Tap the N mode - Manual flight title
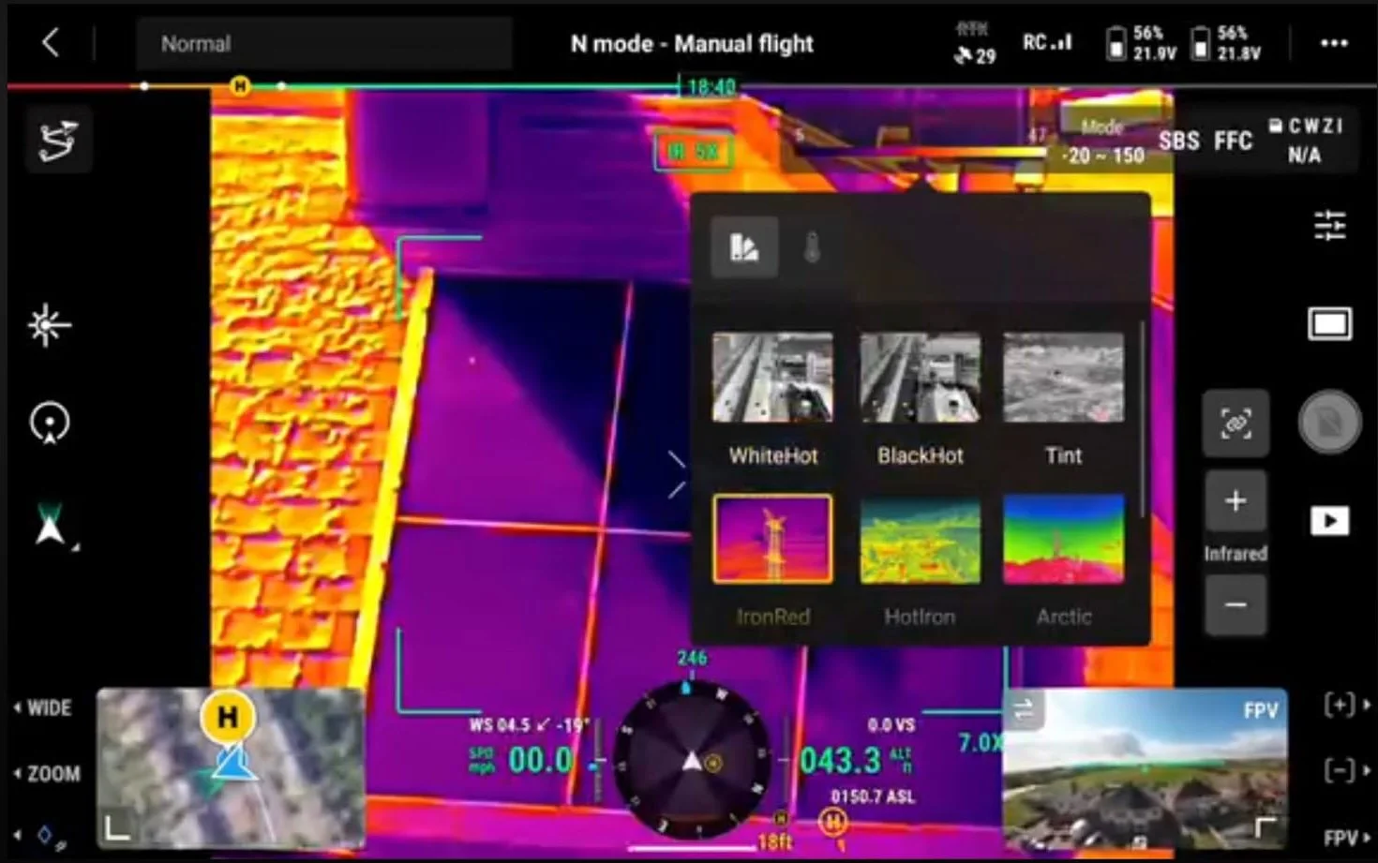1378x863 pixels. [692, 43]
